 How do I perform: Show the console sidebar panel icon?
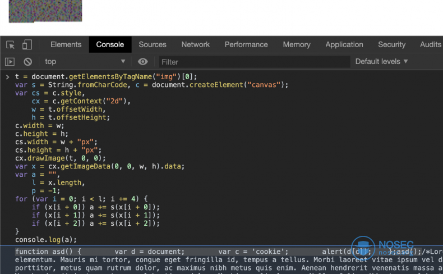click(10, 62)
